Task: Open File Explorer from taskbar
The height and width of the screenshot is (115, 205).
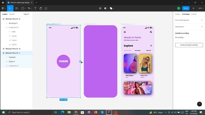Action: (x=69, y=112)
